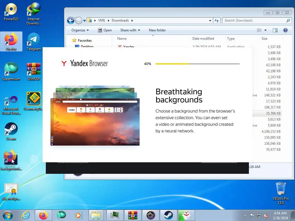Click VM1 in the address breadcrumb
This screenshot has height=221, width=295.
102,20
